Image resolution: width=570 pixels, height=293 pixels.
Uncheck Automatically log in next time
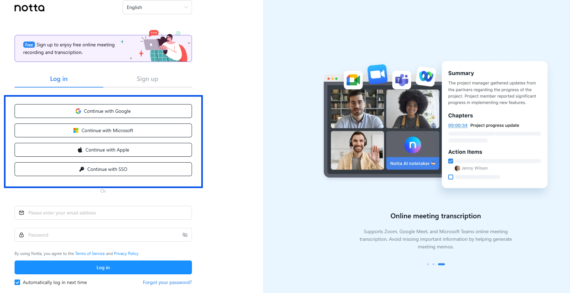[17, 282]
